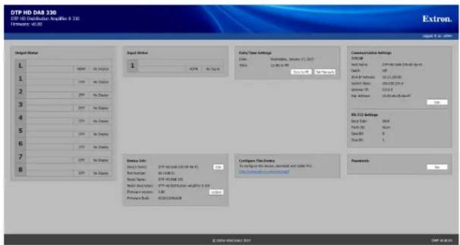
Task: Click the DTP label of output 4
Action: 81,121
